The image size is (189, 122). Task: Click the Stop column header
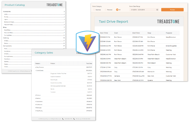coord(149,33)
